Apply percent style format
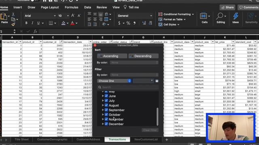The image size is (259, 145). (x=128, y=23)
